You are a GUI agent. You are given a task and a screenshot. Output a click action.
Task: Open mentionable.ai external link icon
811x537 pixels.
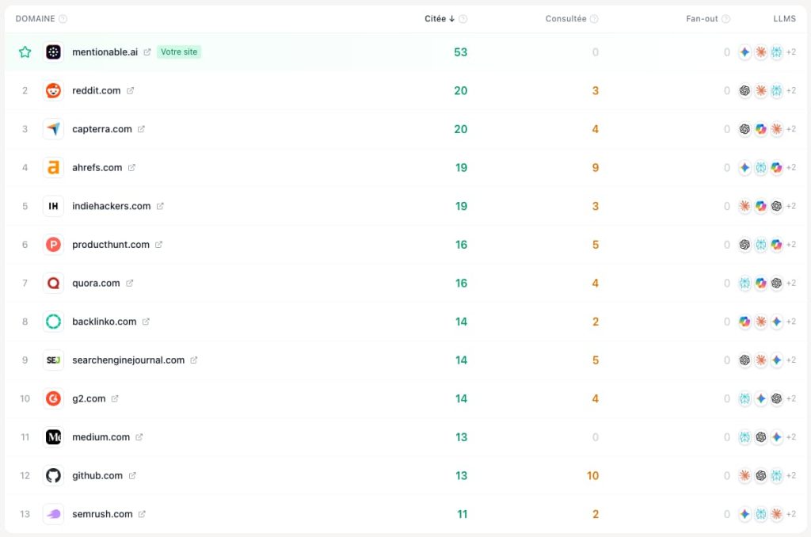coord(147,51)
